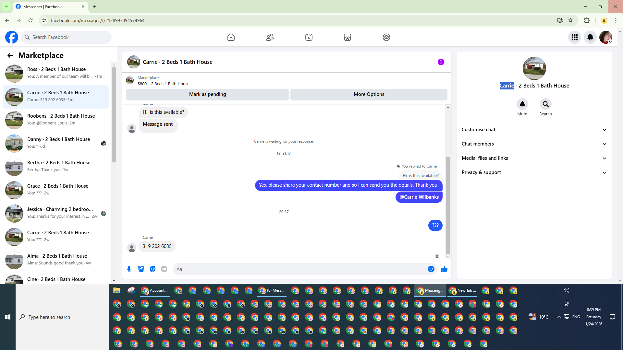Image resolution: width=623 pixels, height=350 pixels.
Task: Open the sticker picker icon
Action: pos(153,269)
